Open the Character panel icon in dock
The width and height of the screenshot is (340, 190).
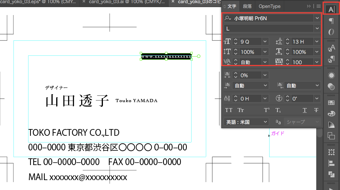[331, 9]
